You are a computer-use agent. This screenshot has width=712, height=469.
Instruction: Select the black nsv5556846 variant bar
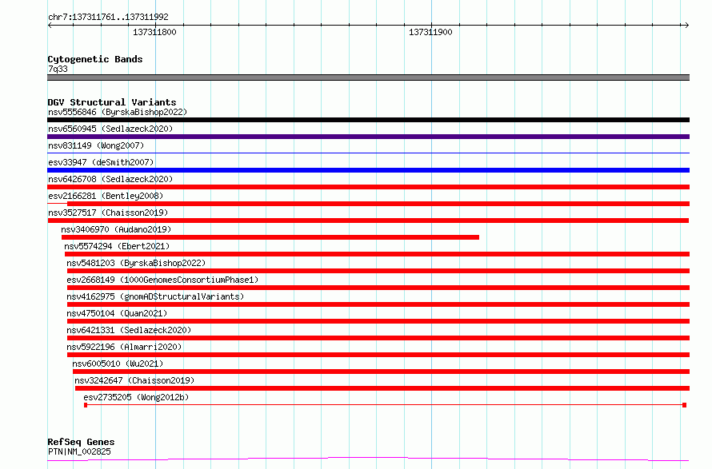368,120
